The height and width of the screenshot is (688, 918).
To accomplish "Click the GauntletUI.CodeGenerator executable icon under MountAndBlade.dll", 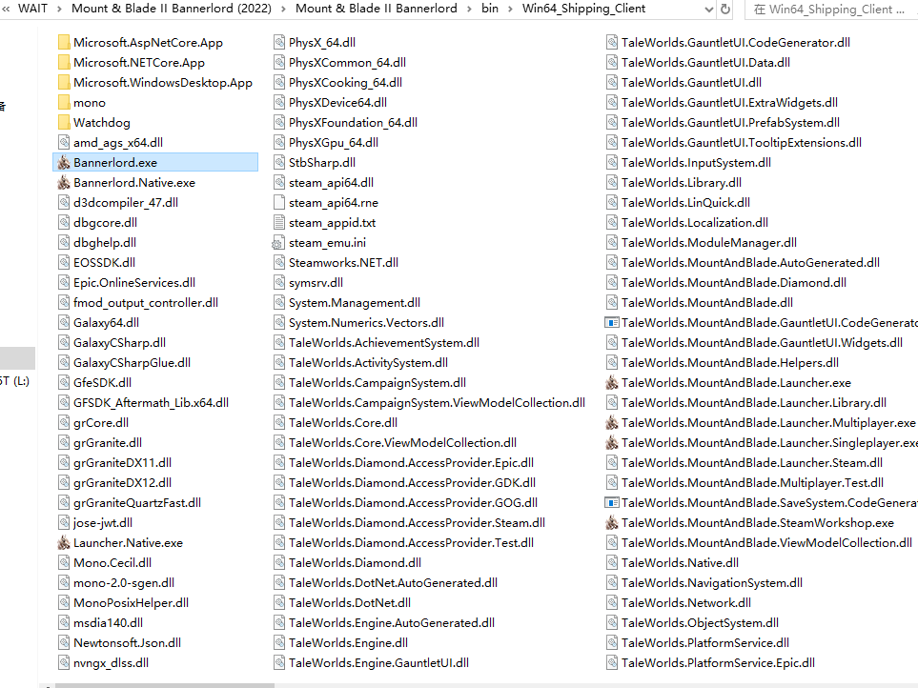I will coord(612,323).
